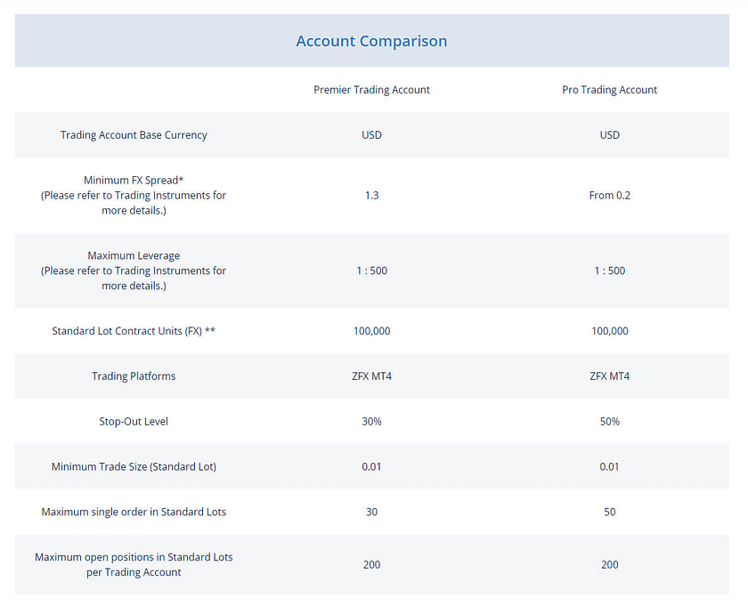Click the Trading Platforms row label
The width and height of the screenshot is (748, 614).
[134, 376]
